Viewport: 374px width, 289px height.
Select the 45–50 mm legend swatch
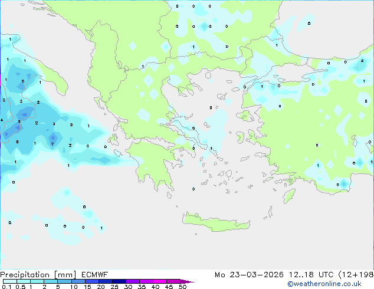pos(173,281)
